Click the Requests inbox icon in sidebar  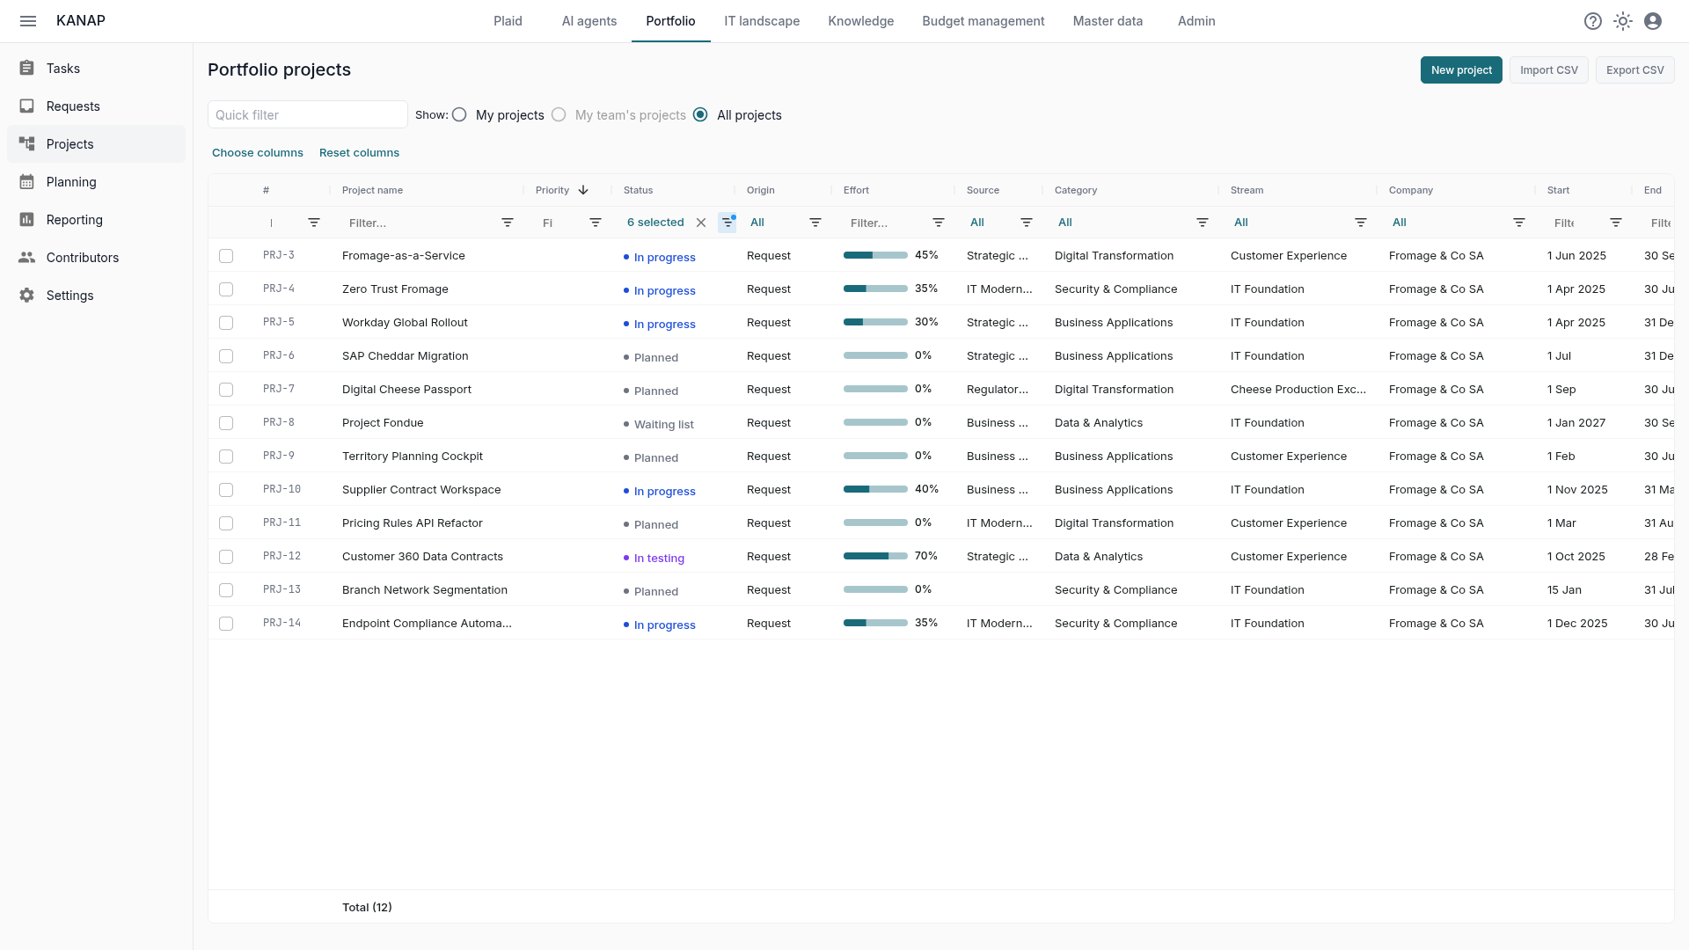point(27,106)
